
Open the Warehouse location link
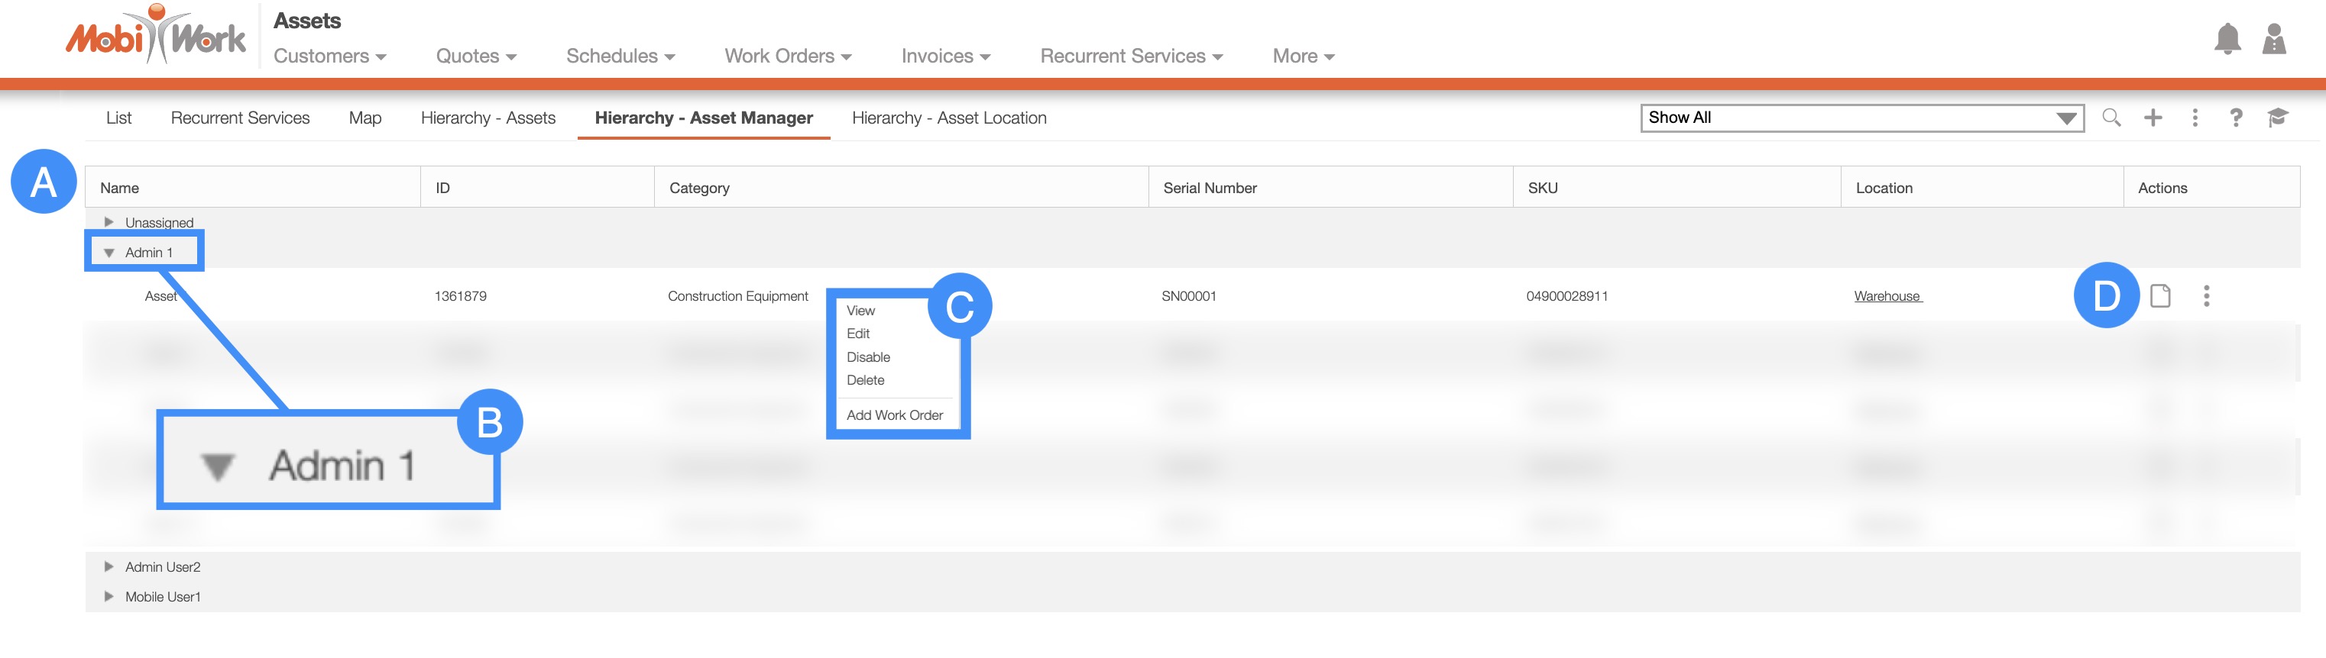pyautogui.click(x=1887, y=296)
